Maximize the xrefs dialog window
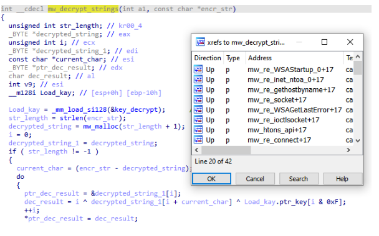 [324, 42]
